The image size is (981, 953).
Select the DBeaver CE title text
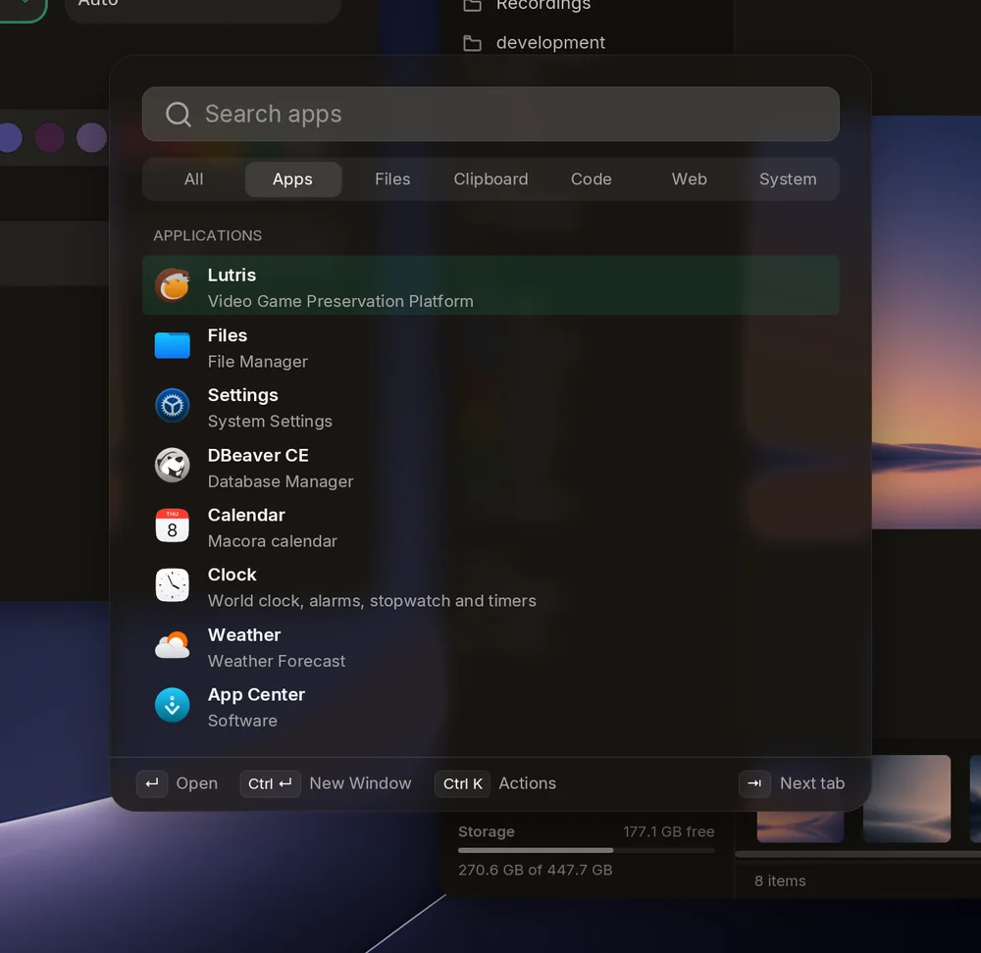click(x=258, y=455)
